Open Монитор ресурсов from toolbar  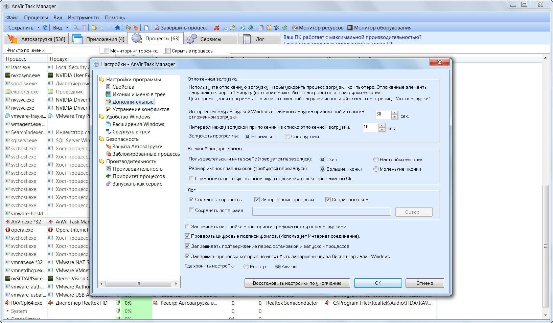(x=318, y=28)
